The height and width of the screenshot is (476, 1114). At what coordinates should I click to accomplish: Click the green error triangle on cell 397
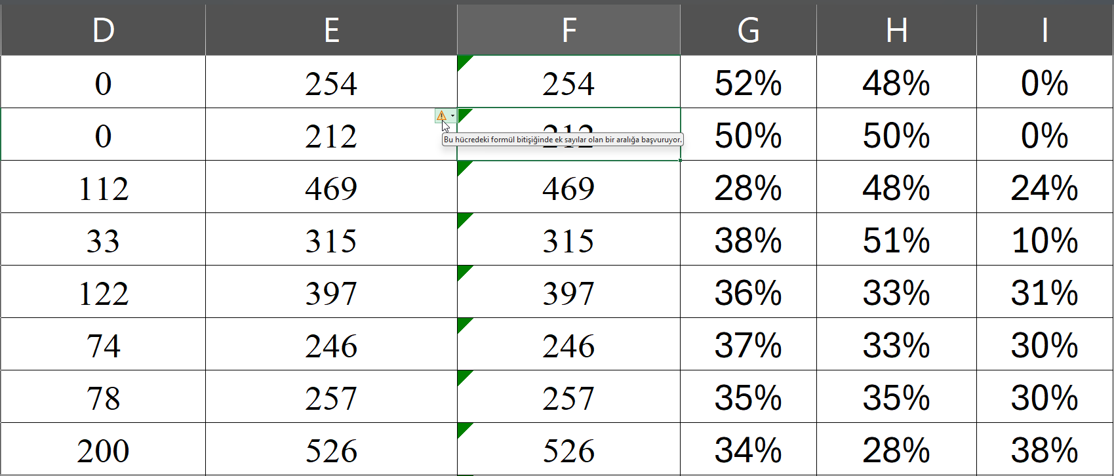tap(461, 271)
